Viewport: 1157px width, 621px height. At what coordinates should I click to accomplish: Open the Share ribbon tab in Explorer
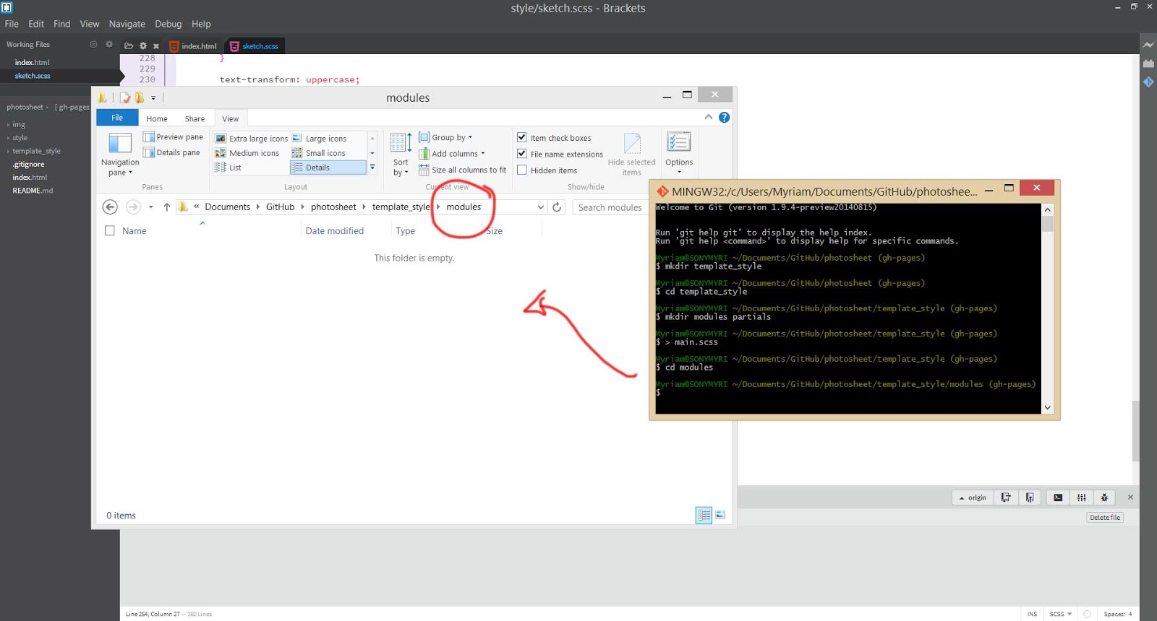tap(195, 118)
